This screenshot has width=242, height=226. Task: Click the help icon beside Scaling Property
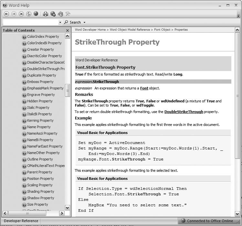click(x=24, y=185)
